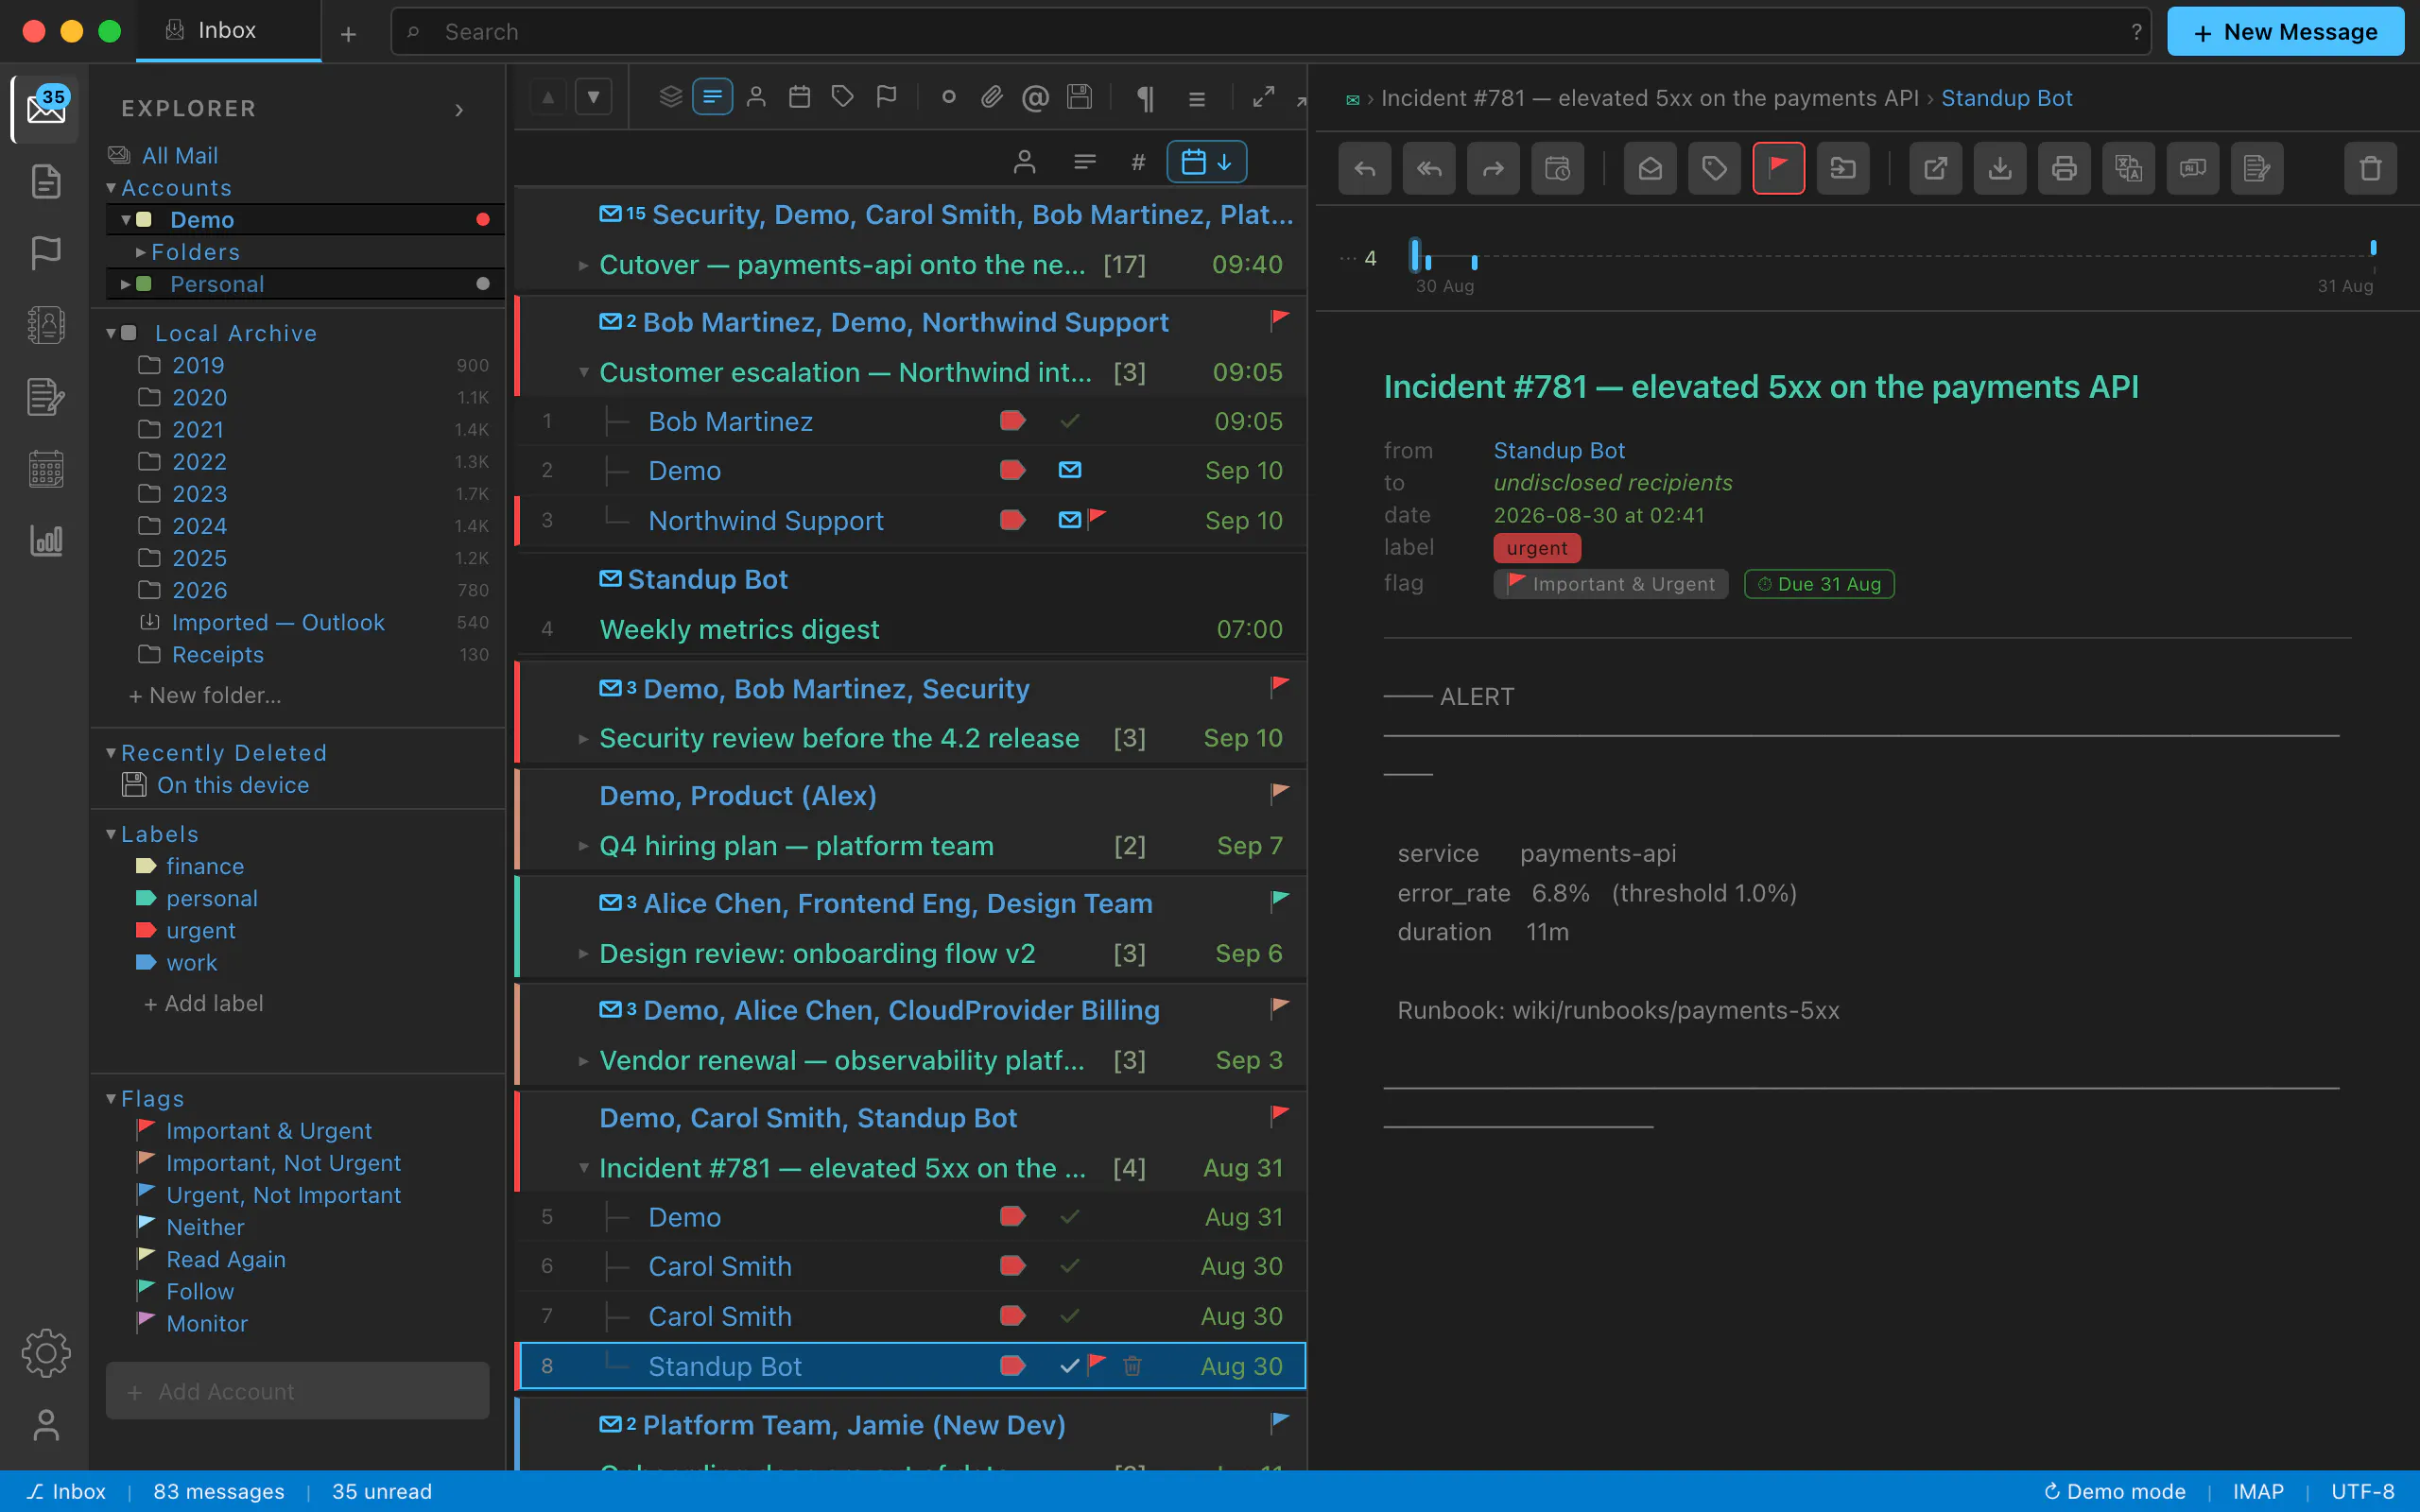This screenshot has width=2420, height=1512.
Task: Click the Reply arrow icon in message toolbar
Action: (x=1364, y=168)
